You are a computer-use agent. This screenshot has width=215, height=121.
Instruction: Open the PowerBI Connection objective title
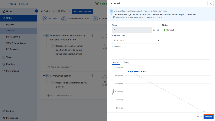pos(61,76)
